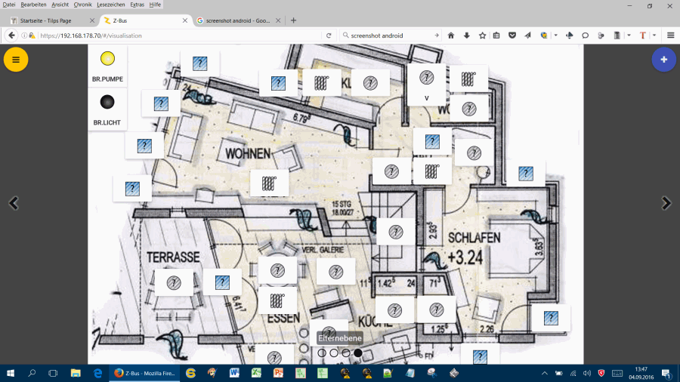This screenshot has width=680, height=382.
Task: Toggle the BR.PUMPE yellow lamp
Action: 107,57
